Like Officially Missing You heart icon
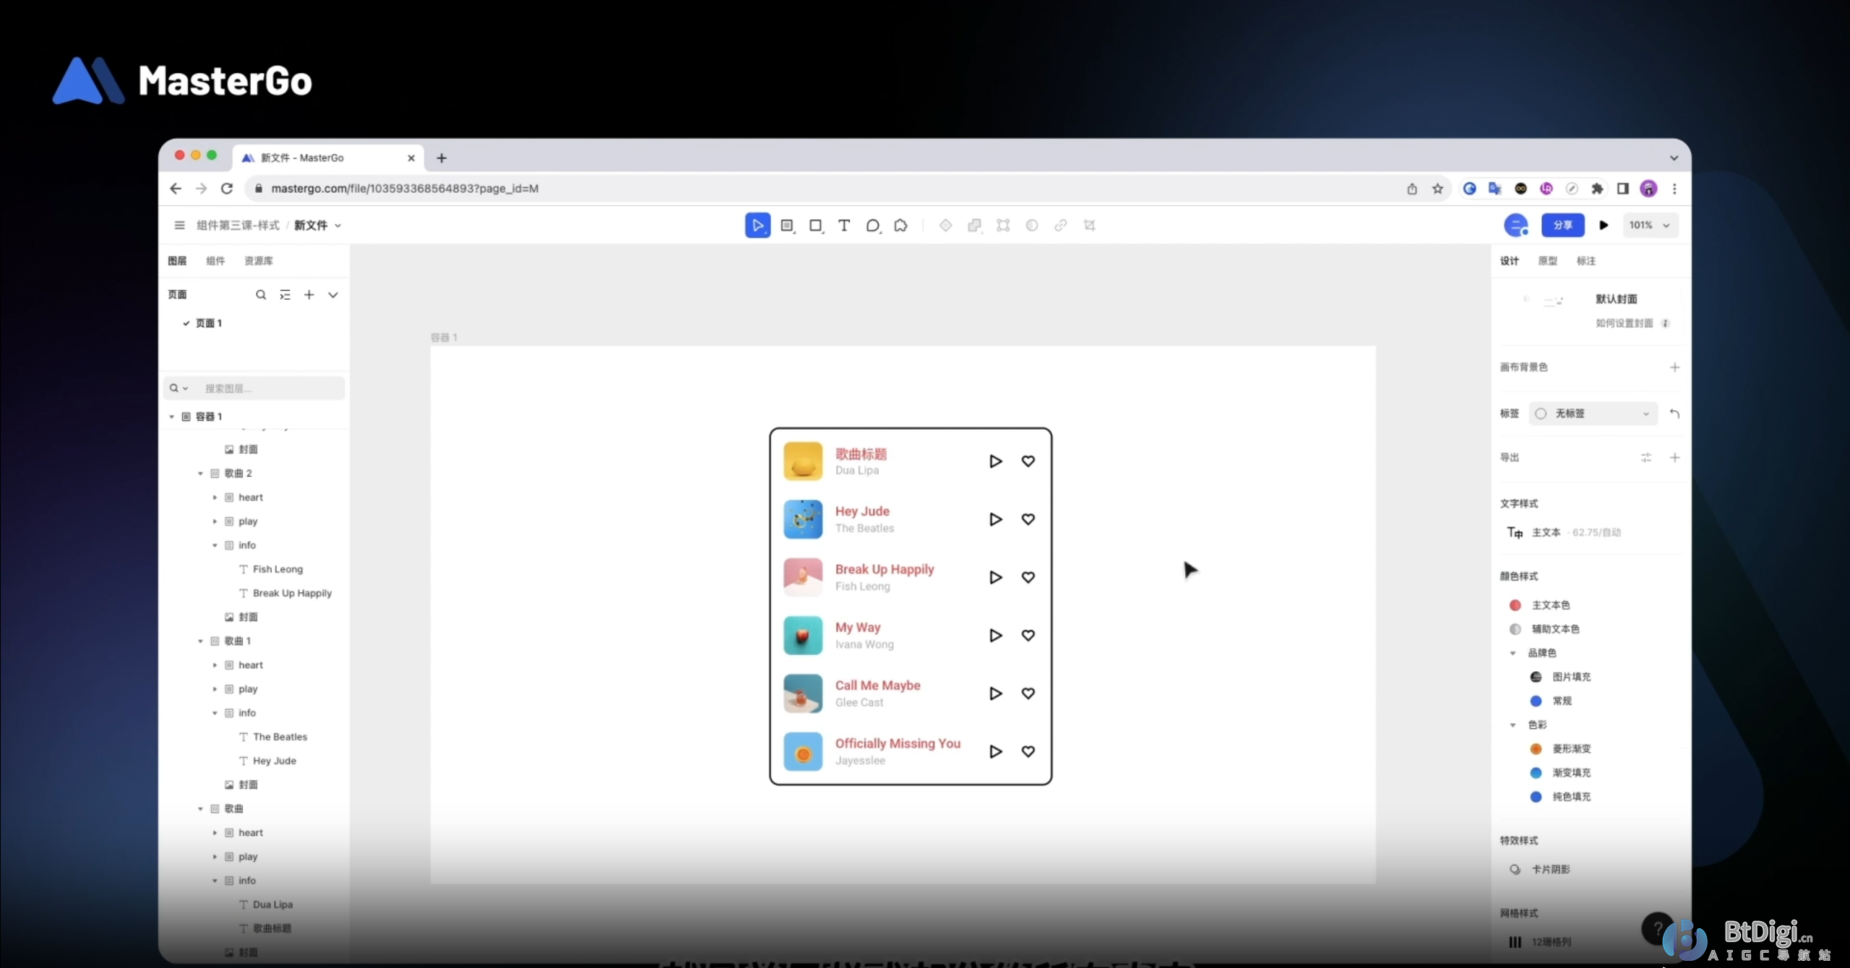 pos(1028,751)
